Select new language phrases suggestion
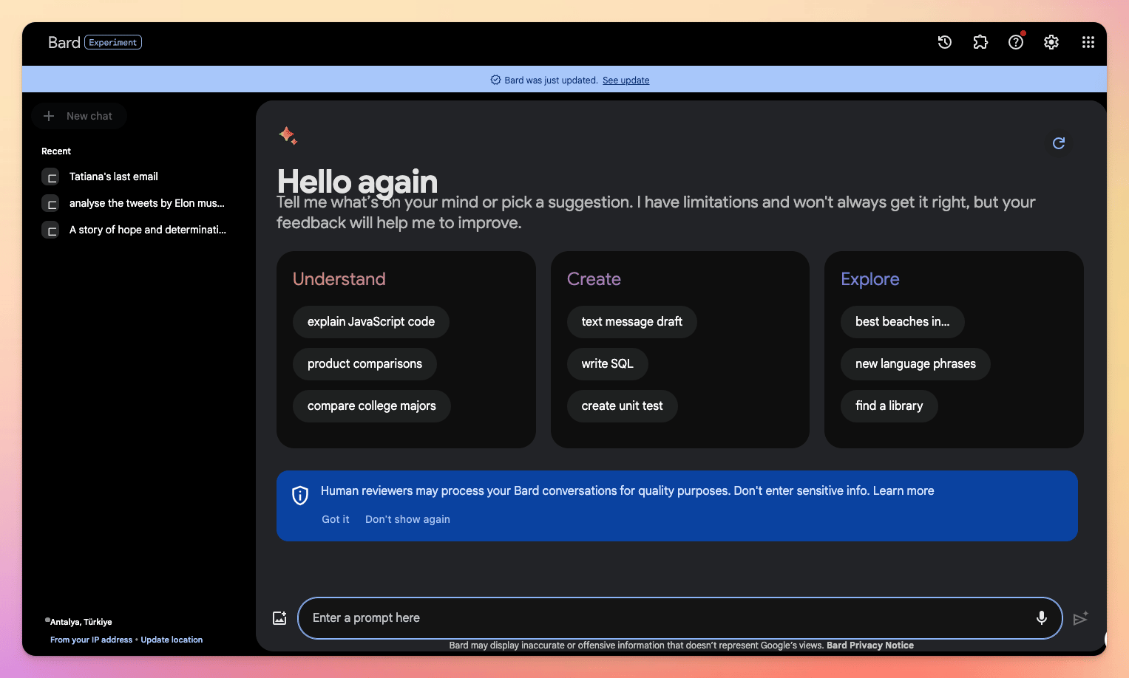Viewport: 1129px width, 678px height. (x=915, y=364)
